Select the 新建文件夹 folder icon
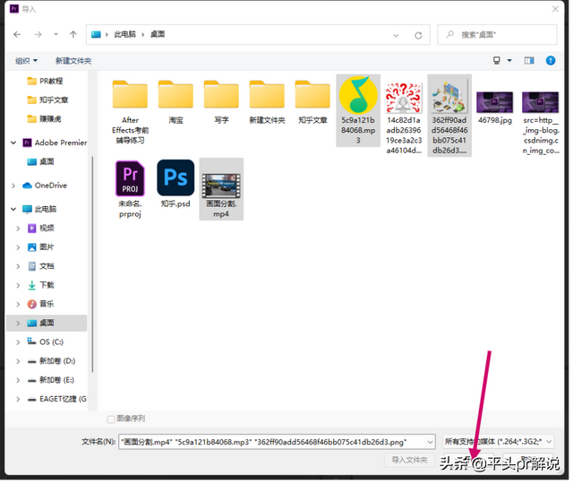The height and width of the screenshot is (484, 573). coord(267,94)
